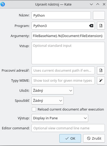Enable Reload current document after execution
Screen dimensions: 107x146
click(34, 109)
